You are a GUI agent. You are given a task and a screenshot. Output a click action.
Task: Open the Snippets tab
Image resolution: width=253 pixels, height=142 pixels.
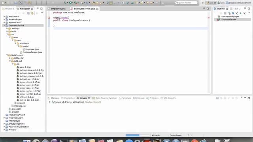pos(125,98)
